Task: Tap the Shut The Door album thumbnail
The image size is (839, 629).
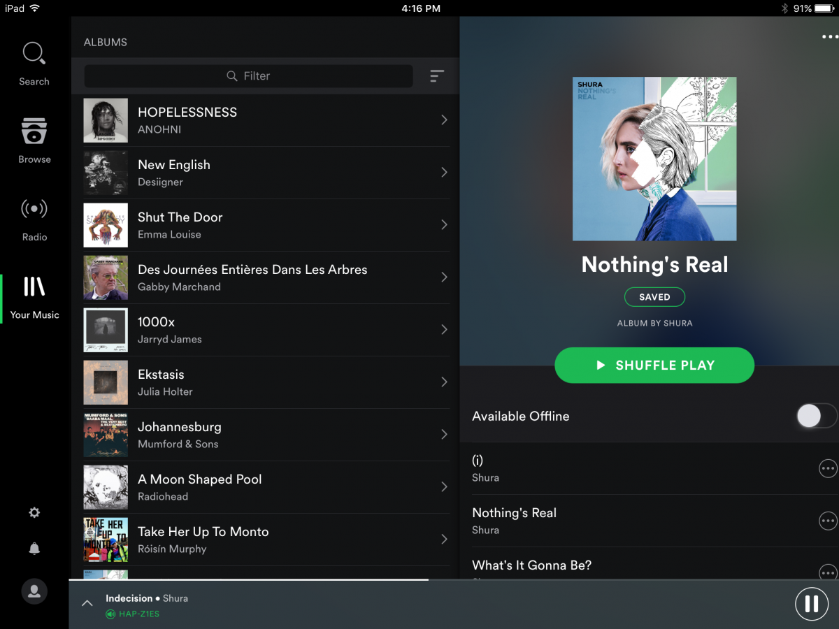Action: (106, 225)
